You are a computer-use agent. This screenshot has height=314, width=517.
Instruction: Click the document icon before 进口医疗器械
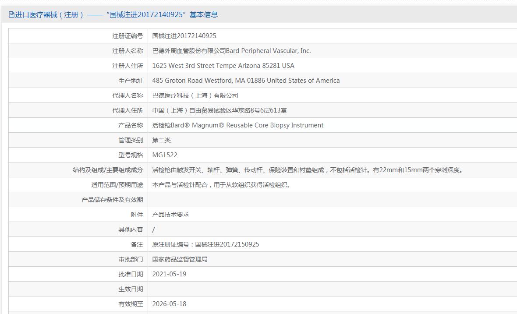point(11,14)
